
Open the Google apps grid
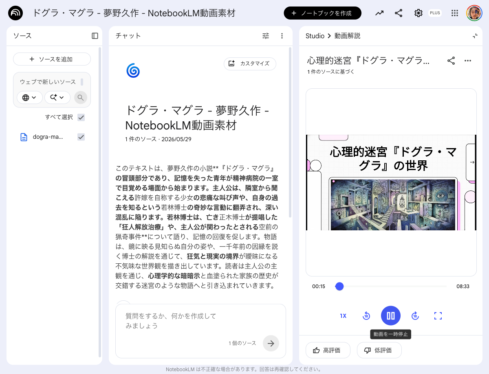(x=455, y=13)
